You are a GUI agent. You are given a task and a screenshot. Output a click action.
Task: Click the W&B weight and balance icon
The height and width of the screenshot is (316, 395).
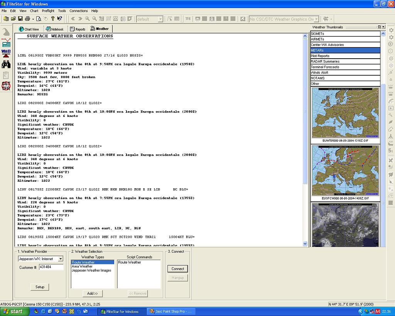6,53
